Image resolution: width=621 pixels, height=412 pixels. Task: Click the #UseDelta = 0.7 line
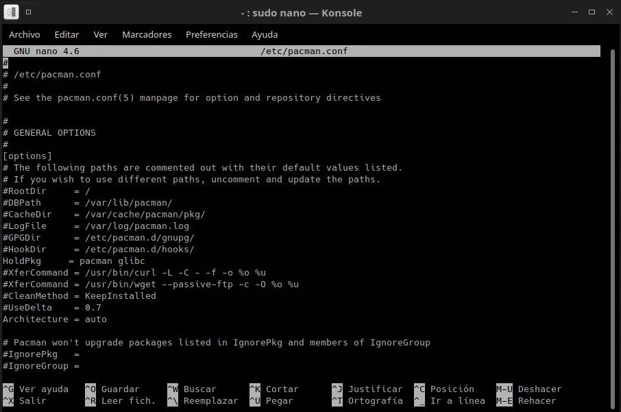(x=52, y=307)
